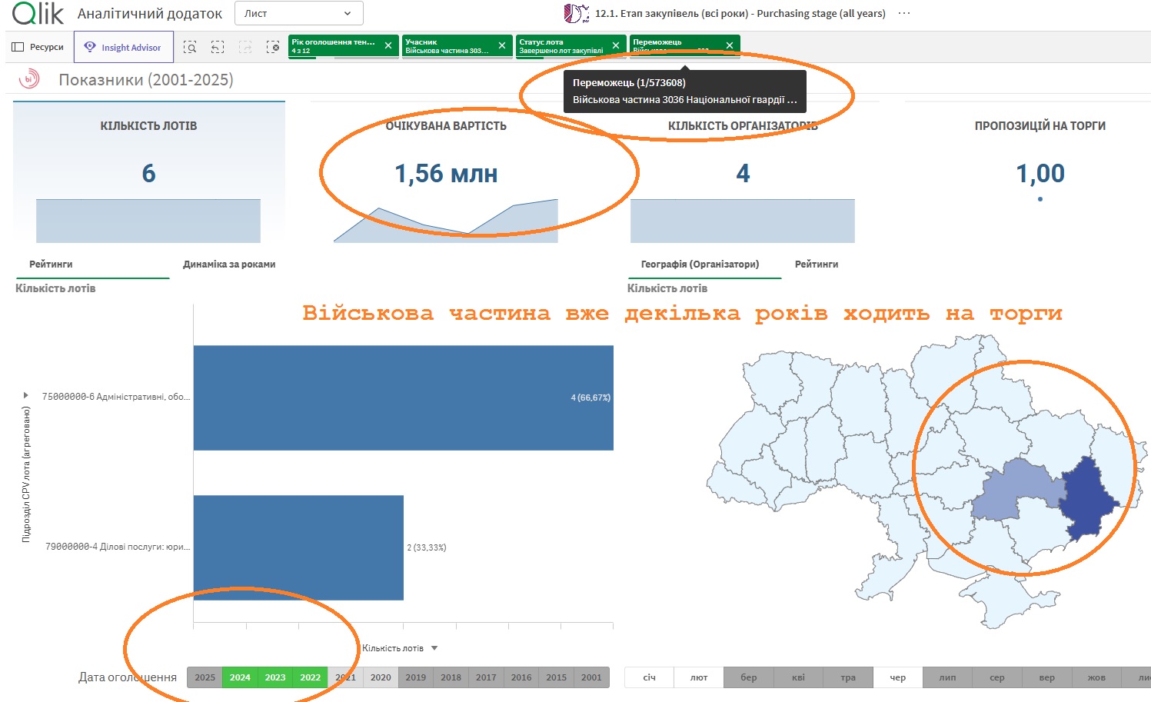Launch Insight Advisor

pyautogui.click(x=124, y=47)
